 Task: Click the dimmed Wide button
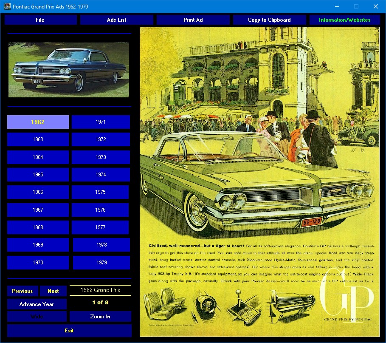click(x=37, y=317)
